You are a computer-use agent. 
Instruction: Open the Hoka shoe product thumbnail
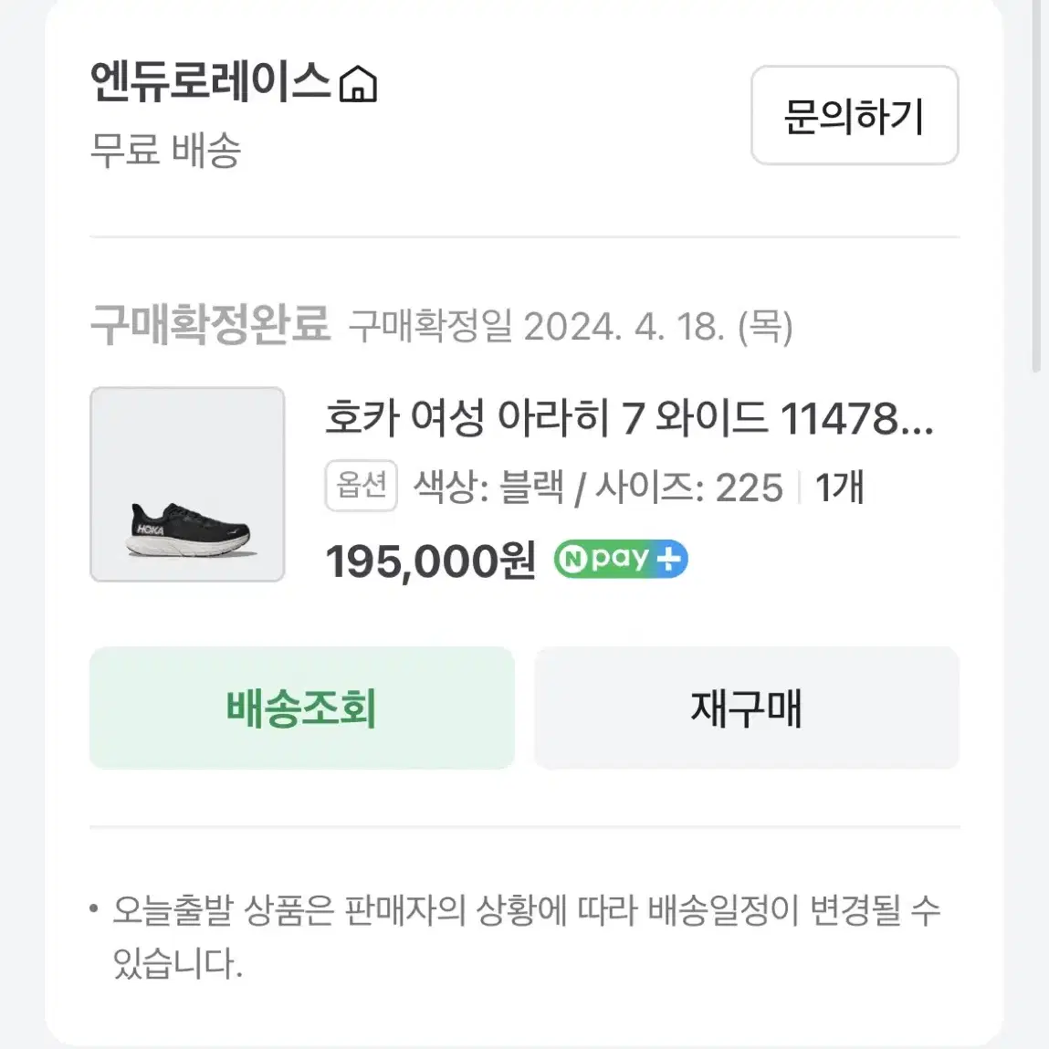187,484
